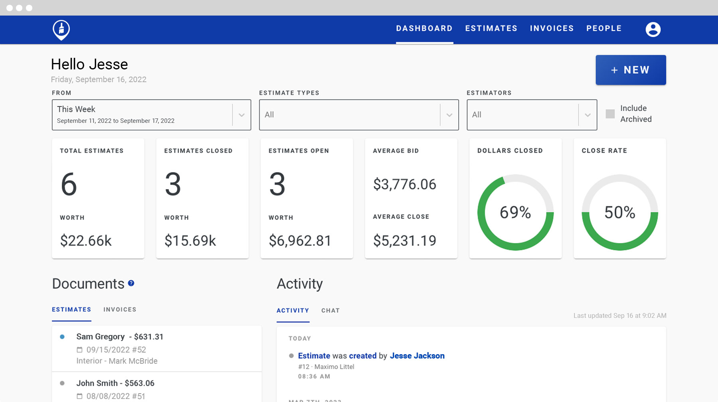Open the user profile avatar icon

pos(653,29)
